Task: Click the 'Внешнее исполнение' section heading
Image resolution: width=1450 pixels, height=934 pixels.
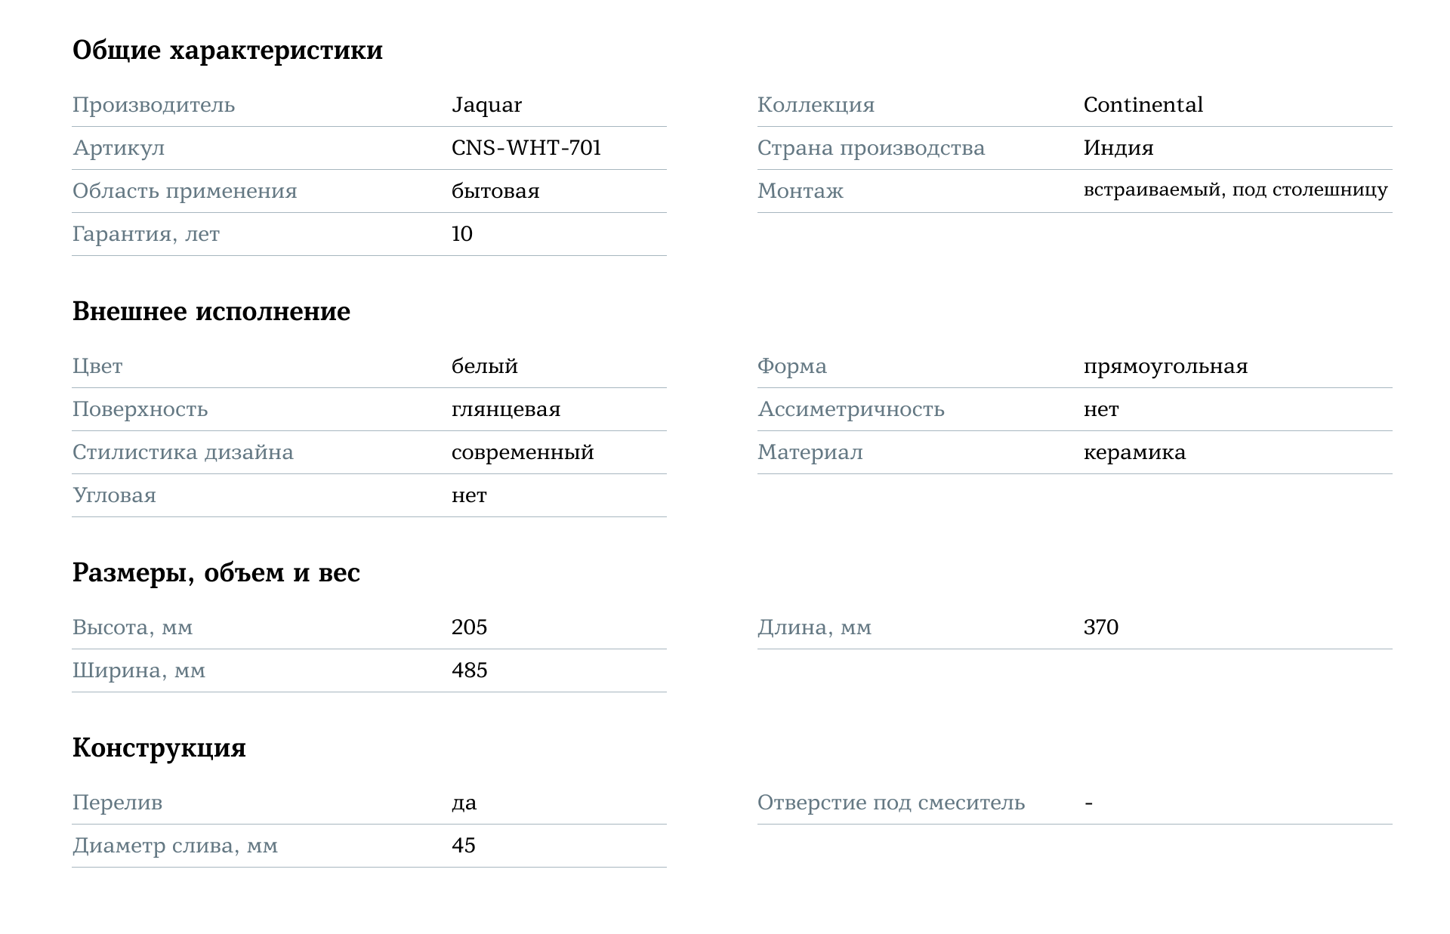Action: click(211, 312)
